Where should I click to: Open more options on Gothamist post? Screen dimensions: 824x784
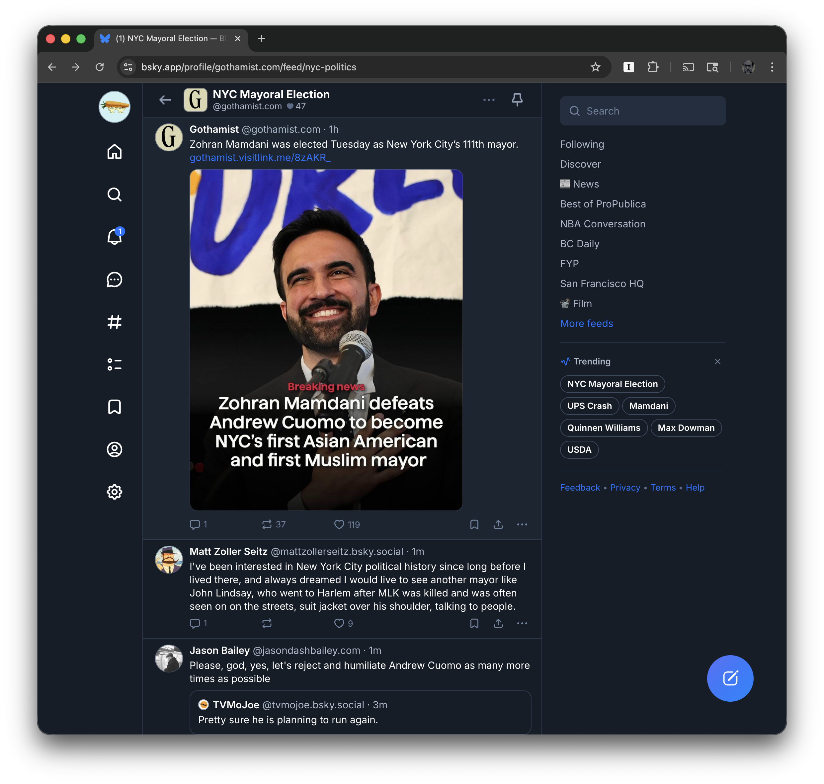[x=522, y=524]
